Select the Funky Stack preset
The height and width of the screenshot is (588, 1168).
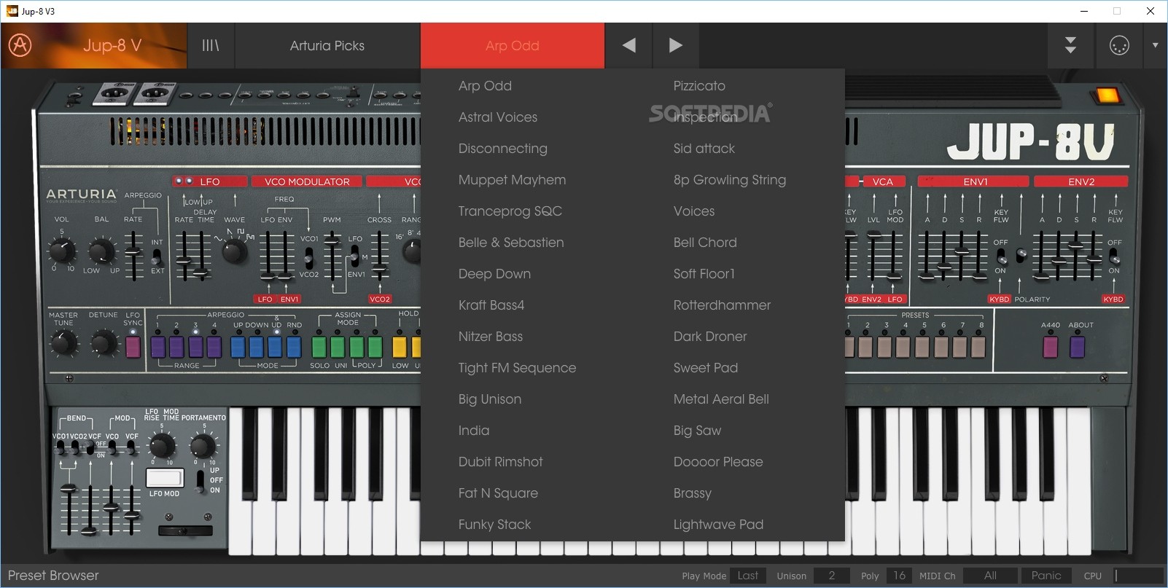point(494,524)
